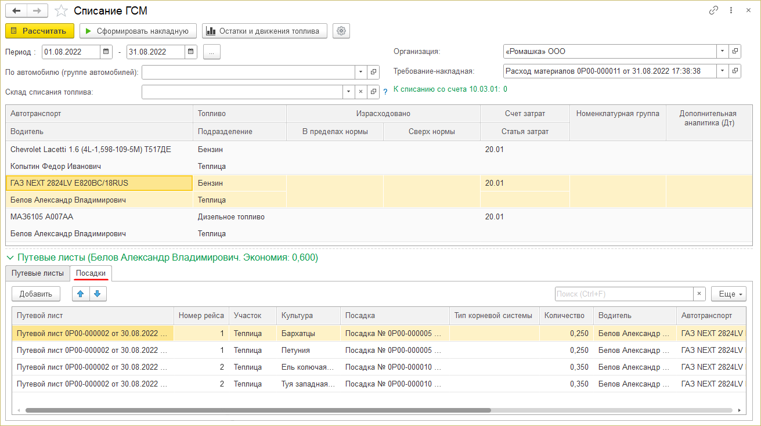The image size is (761, 426).
Task: Open calendar for start date 01.08.2022
Action: [106, 52]
